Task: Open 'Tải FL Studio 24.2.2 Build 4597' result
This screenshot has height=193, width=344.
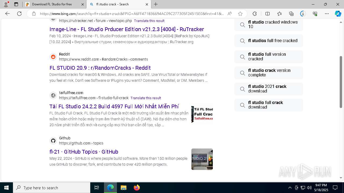Action: [114, 106]
